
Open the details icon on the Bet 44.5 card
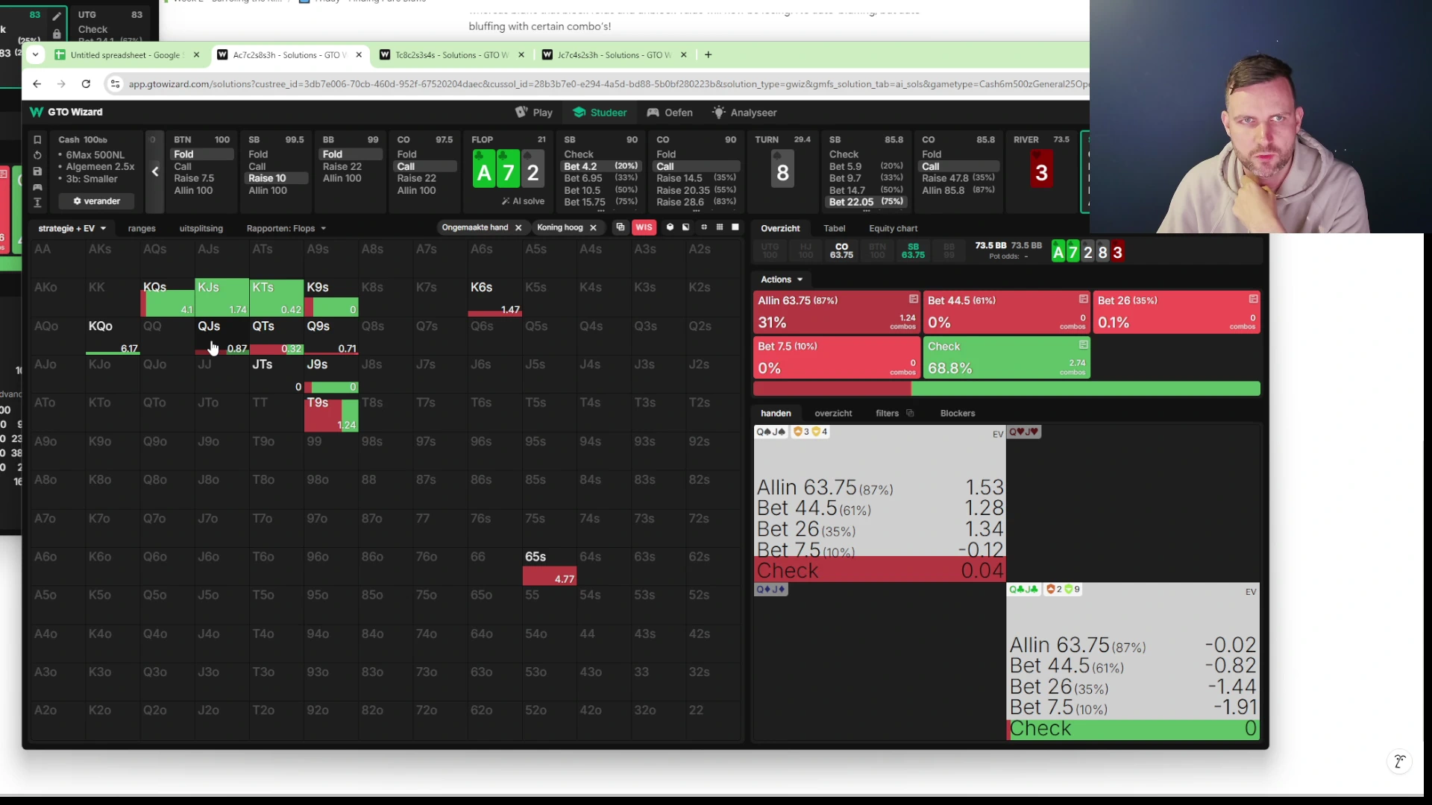point(1083,299)
